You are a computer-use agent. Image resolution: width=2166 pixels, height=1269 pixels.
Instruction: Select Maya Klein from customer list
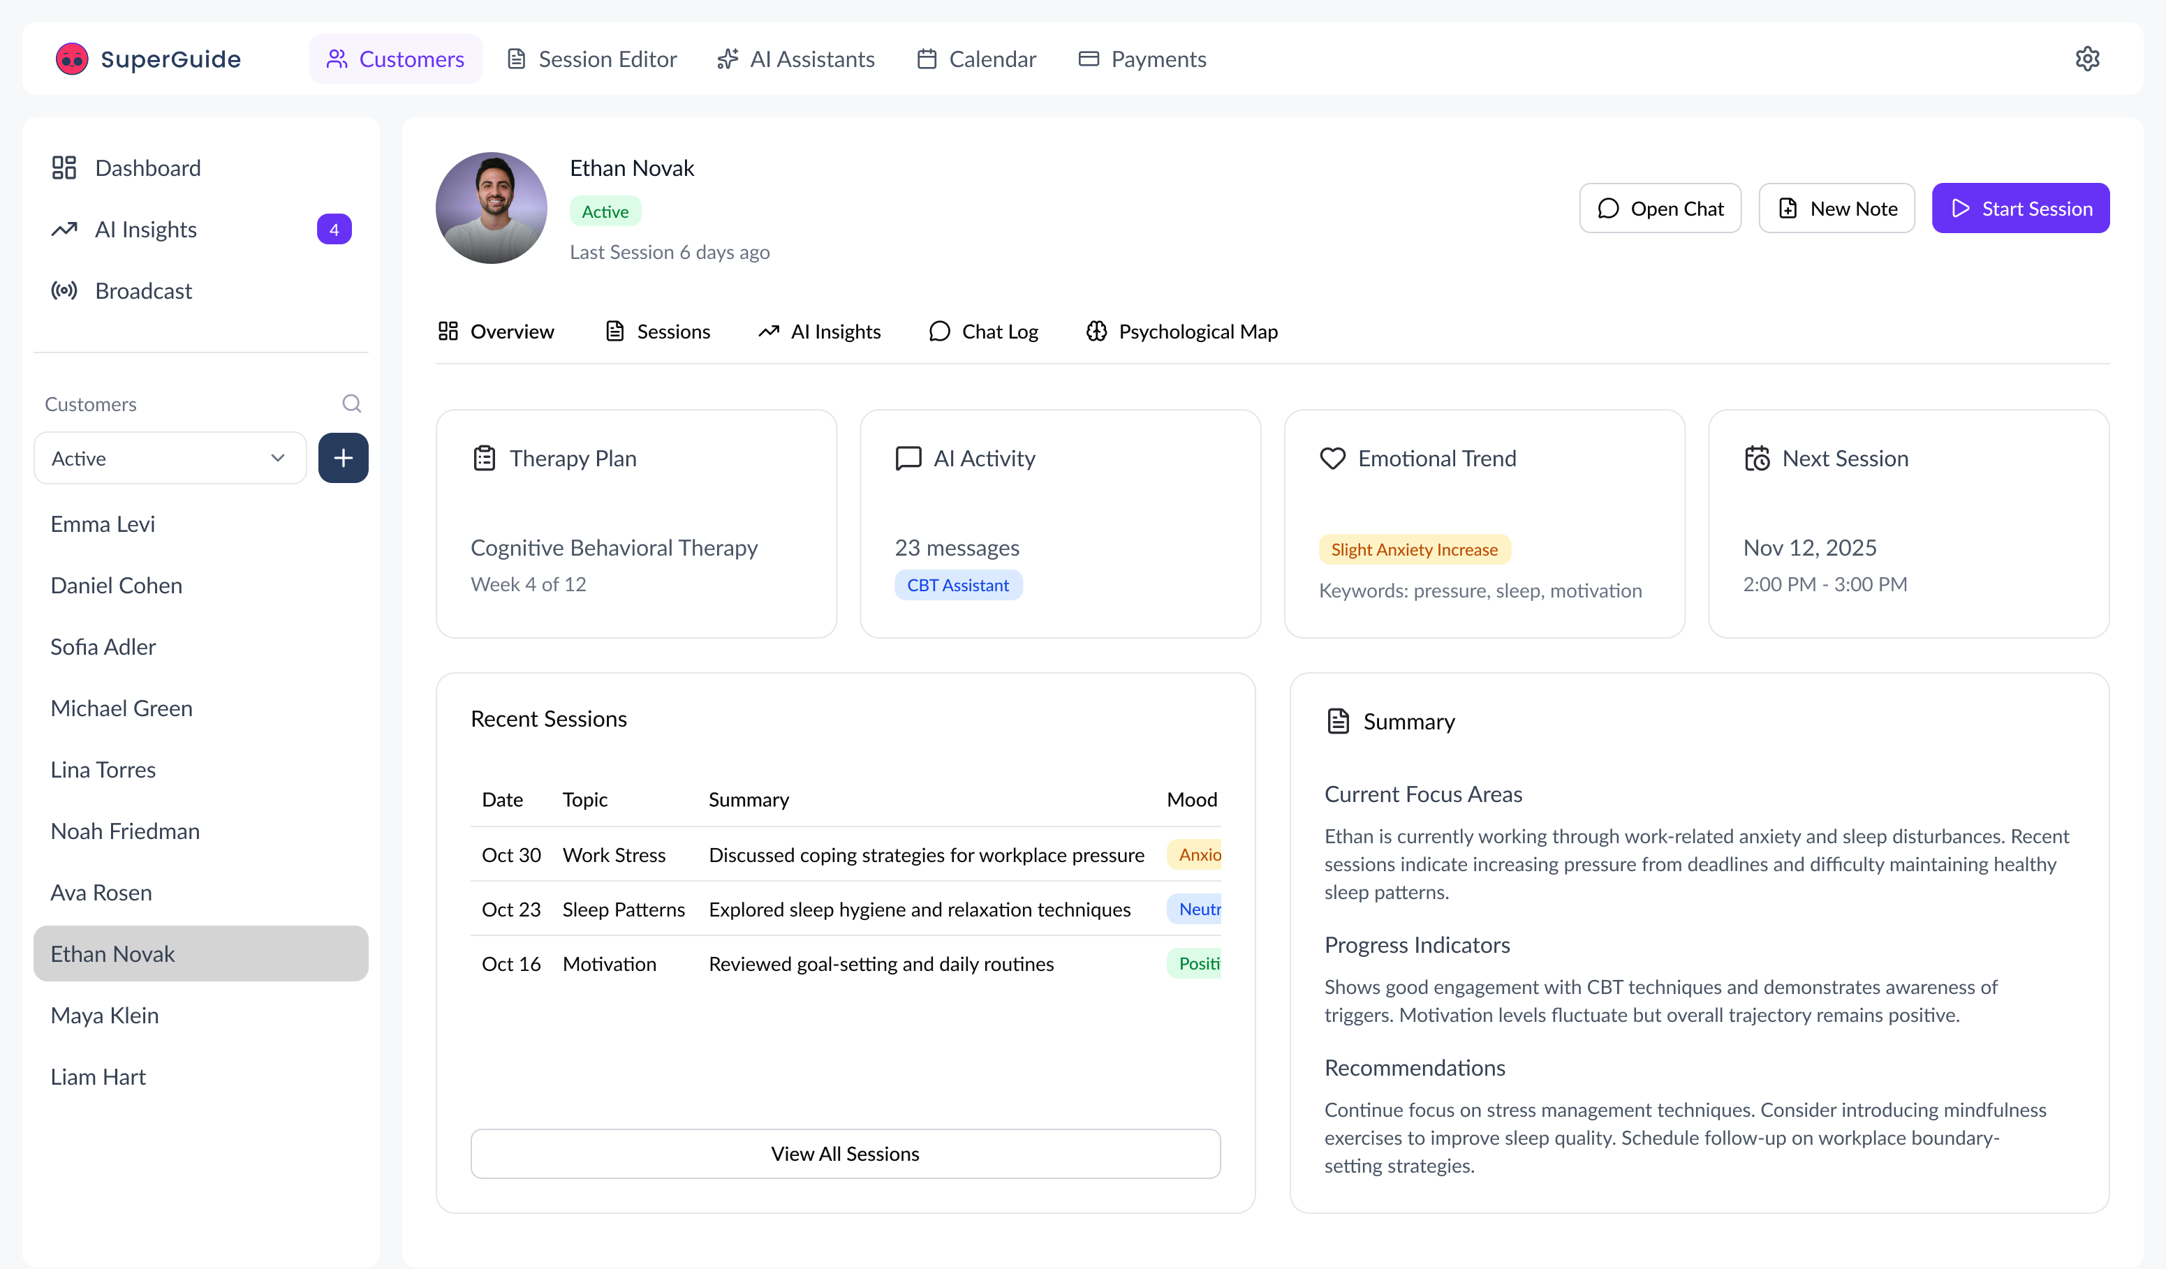(x=105, y=1015)
